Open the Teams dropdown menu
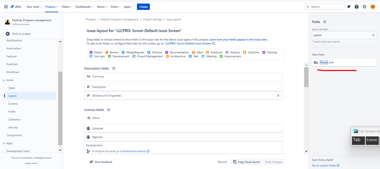 coord(102,7)
